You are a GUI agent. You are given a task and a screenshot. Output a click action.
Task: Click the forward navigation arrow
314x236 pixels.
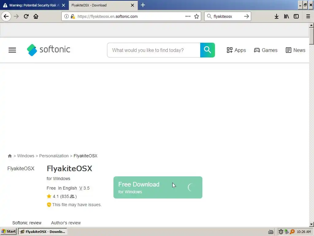click(x=16, y=16)
